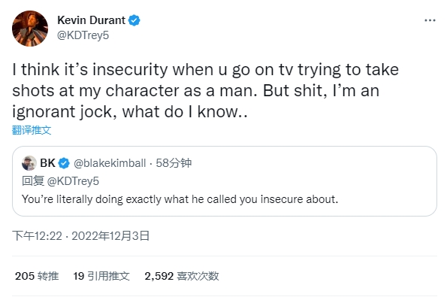Click @KDTrey5 mention after 回复
447x297 pixels.
(x=73, y=181)
